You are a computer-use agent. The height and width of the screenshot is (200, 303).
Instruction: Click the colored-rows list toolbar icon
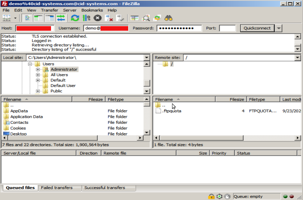(x=135, y=18)
